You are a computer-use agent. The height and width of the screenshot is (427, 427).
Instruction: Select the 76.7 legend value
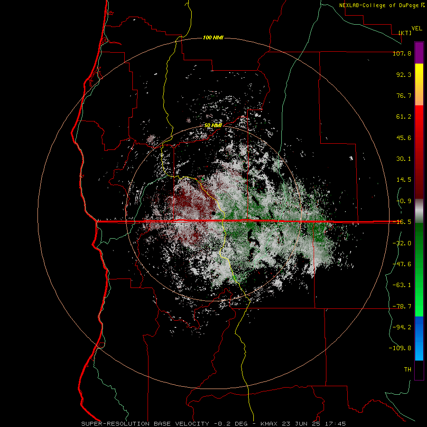(x=404, y=95)
